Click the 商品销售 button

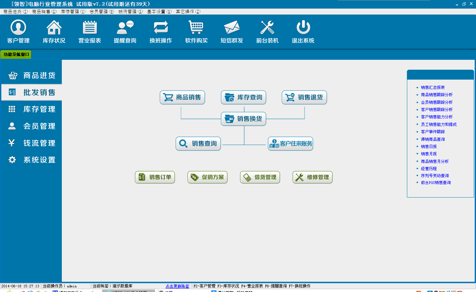[182, 97]
